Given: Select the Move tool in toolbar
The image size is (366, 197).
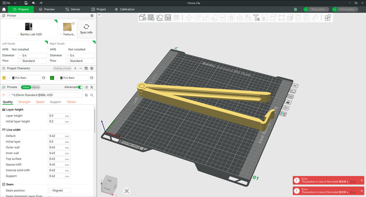Looking at the screenshot, I should pyautogui.click(x=189, y=18).
